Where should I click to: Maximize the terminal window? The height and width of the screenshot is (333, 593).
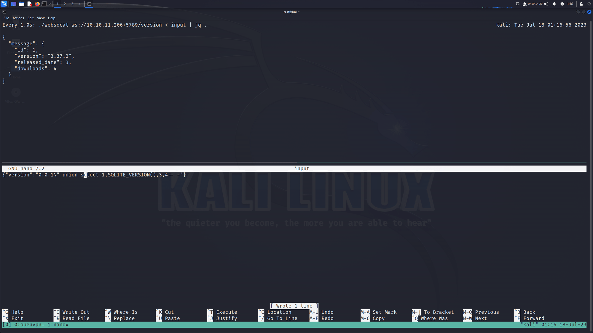584,12
